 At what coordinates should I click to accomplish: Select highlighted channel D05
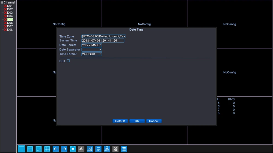10,19
